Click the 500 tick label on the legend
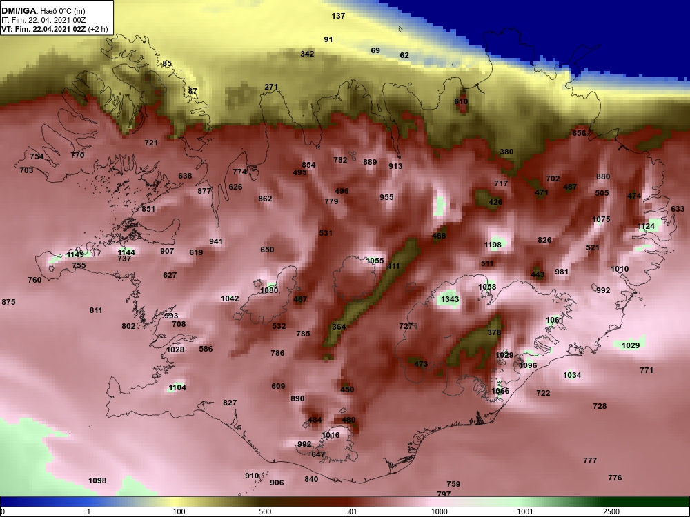The height and width of the screenshot is (517, 690). (265, 511)
